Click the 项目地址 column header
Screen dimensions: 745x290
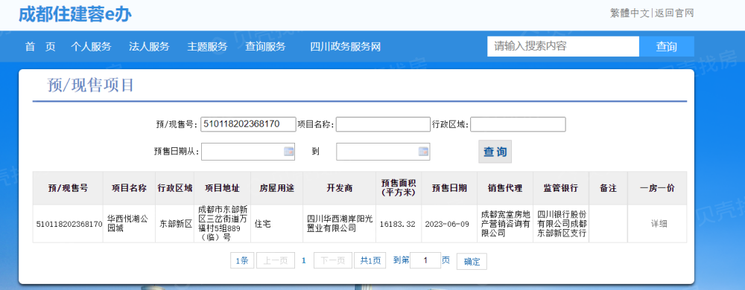223,188
